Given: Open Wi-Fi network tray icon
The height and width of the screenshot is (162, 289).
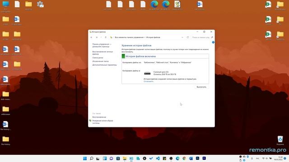Looking at the screenshot, I should tap(263, 158).
